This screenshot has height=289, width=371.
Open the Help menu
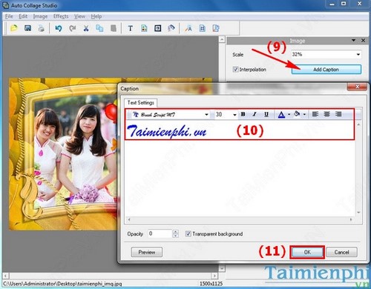pos(96,16)
